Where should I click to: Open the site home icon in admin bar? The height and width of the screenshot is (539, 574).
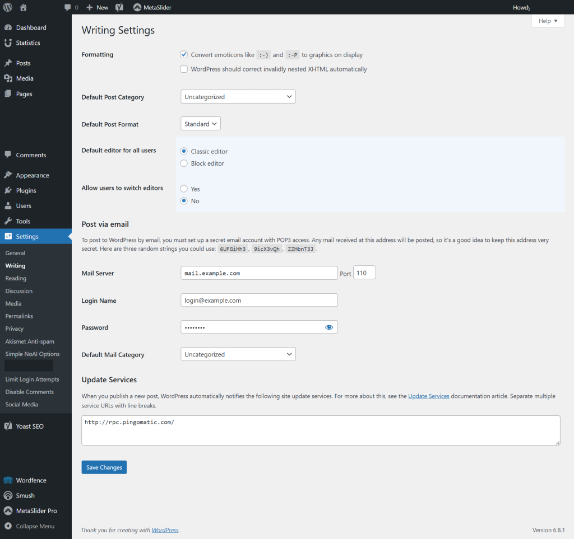(23, 7)
